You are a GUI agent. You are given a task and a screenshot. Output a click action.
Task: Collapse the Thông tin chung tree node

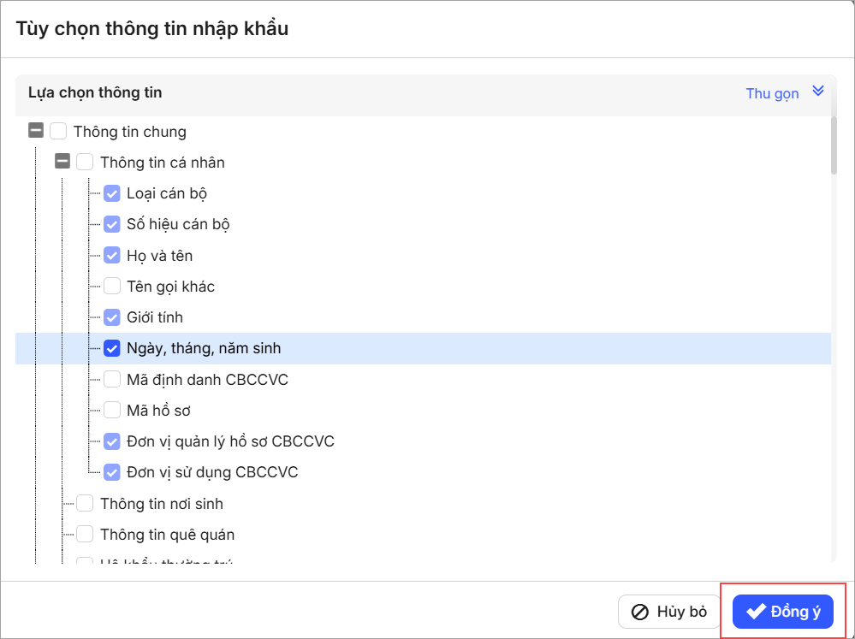tap(36, 131)
